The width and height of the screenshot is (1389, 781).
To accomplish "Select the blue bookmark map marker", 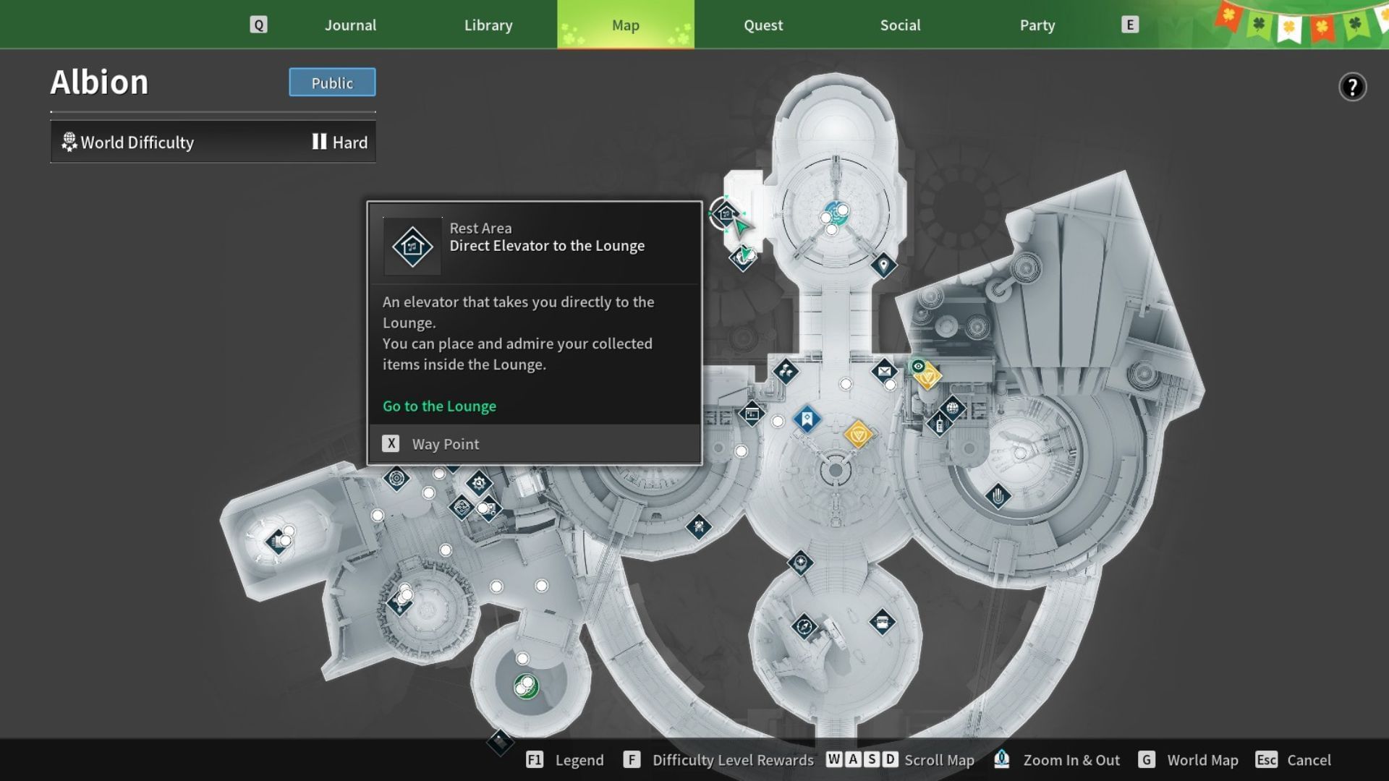I will pyautogui.click(x=807, y=419).
